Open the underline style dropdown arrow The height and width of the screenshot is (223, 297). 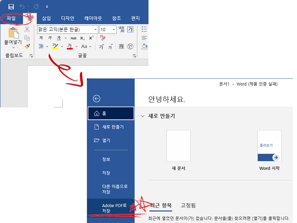point(66,38)
